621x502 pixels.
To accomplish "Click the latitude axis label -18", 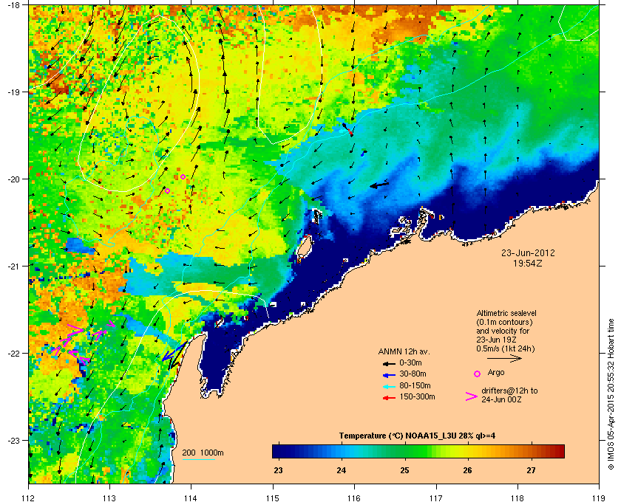I will (x=14, y=5).
